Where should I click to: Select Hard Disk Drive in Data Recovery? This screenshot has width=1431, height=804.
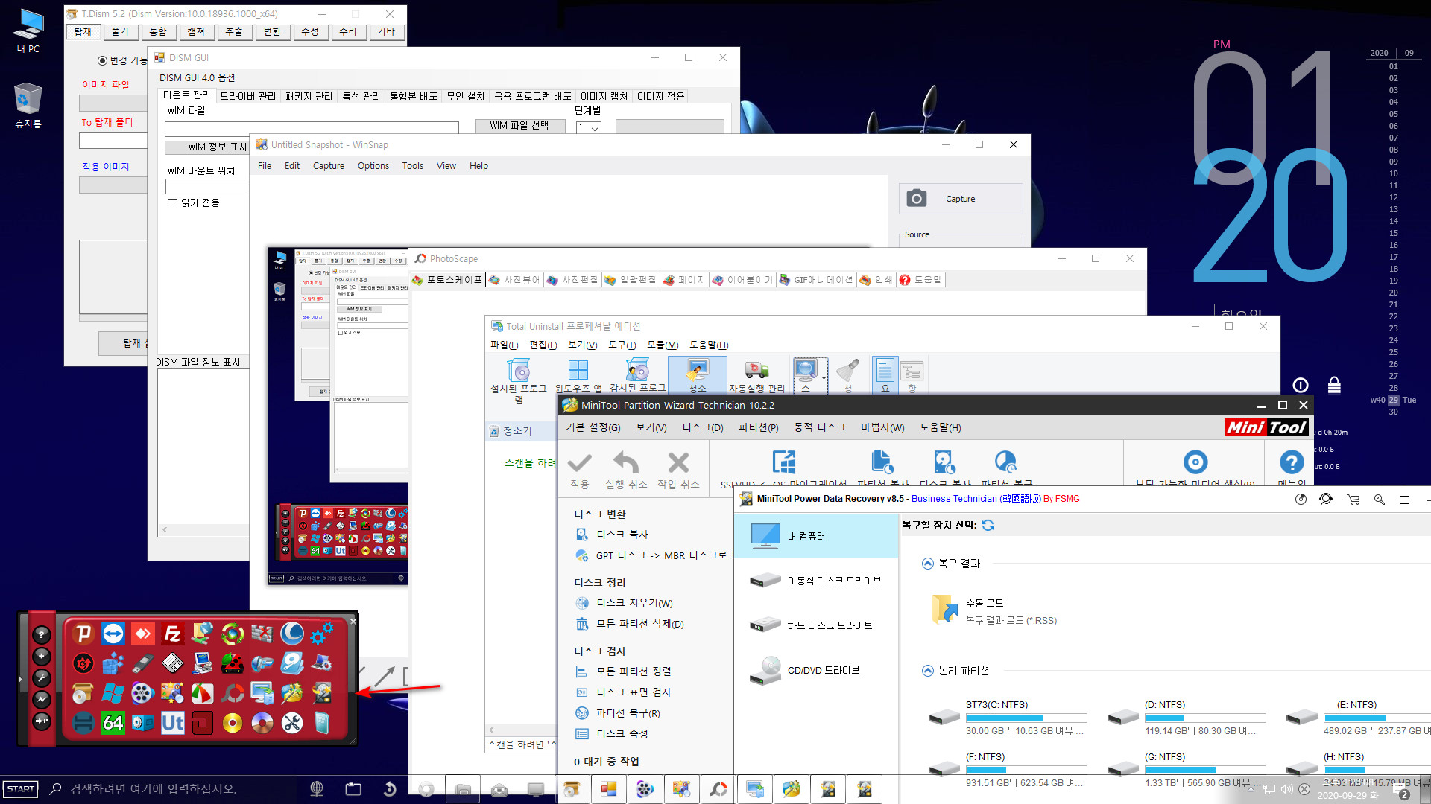[816, 625]
